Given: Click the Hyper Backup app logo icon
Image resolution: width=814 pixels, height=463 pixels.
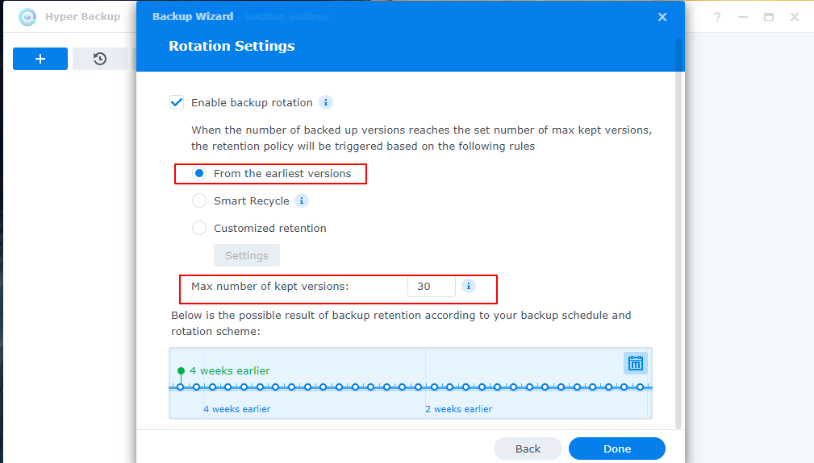Looking at the screenshot, I should click(x=27, y=17).
